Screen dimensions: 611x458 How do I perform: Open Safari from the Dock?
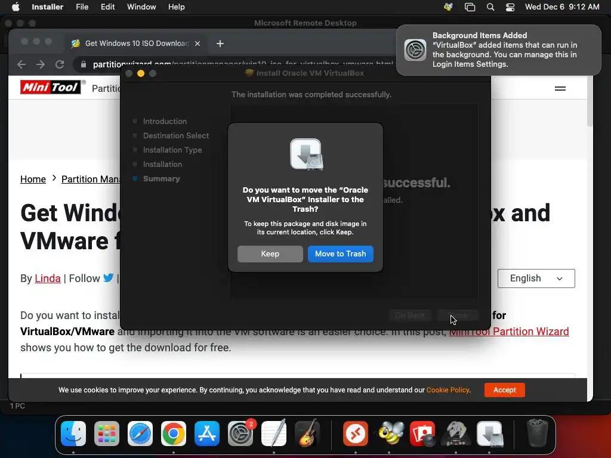pyautogui.click(x=140, y=433)
